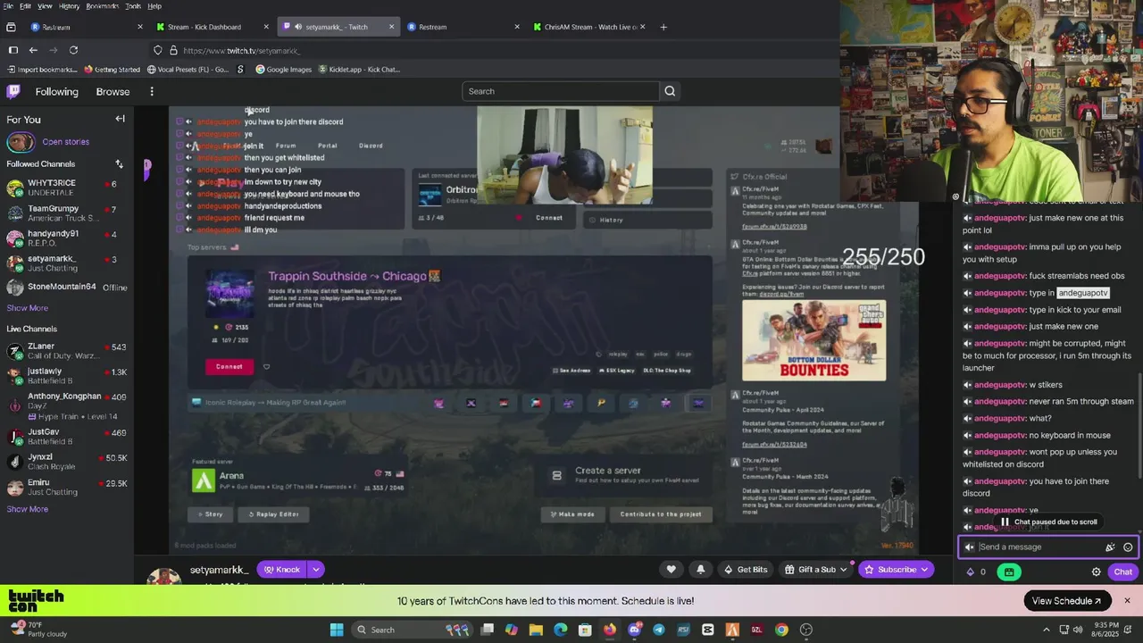Viewport: 1143px width, 643px height.
Task: Open Google Images bookmark
Action: coord(284,69)
